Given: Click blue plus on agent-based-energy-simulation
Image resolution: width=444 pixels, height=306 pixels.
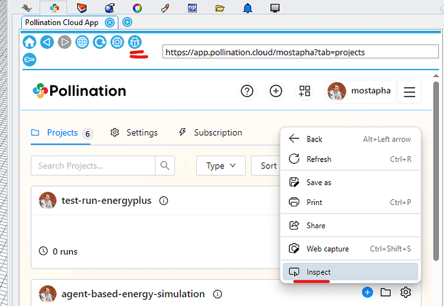Looking at the screenshot, I should click(x=367, y=292).
